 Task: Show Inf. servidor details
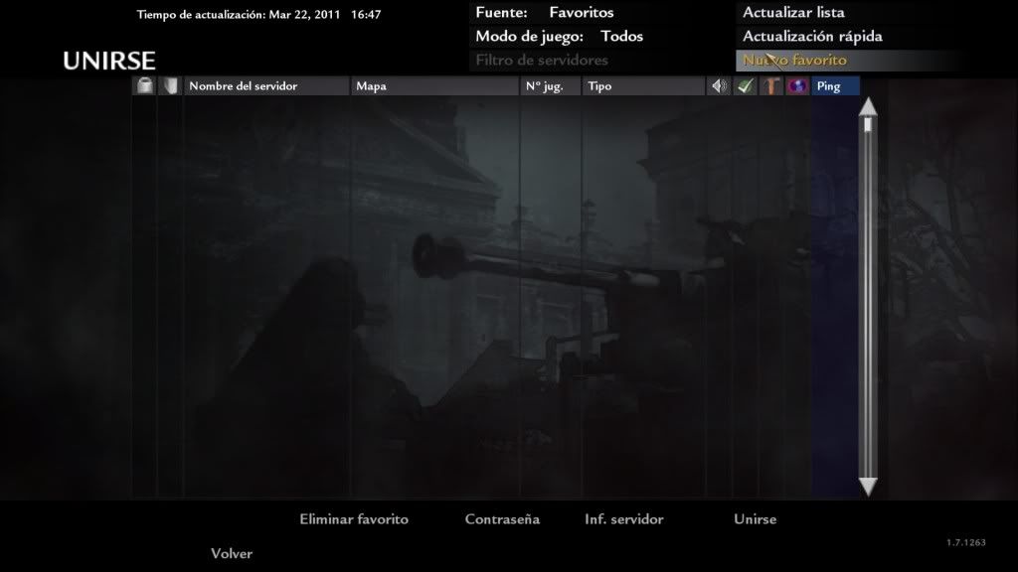click(x=624, y=518)
